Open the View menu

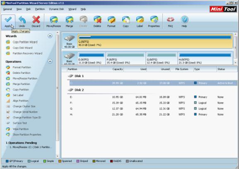coord(19,9)
